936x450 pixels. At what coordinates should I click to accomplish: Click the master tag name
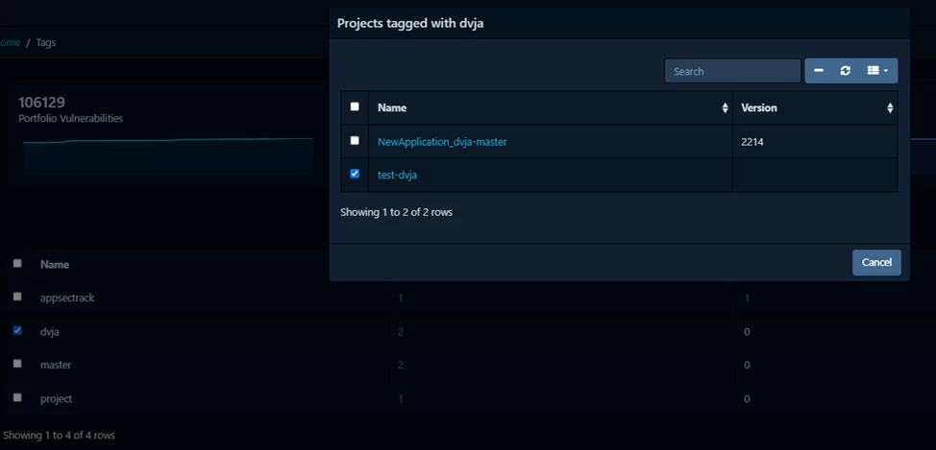point(56,365)
